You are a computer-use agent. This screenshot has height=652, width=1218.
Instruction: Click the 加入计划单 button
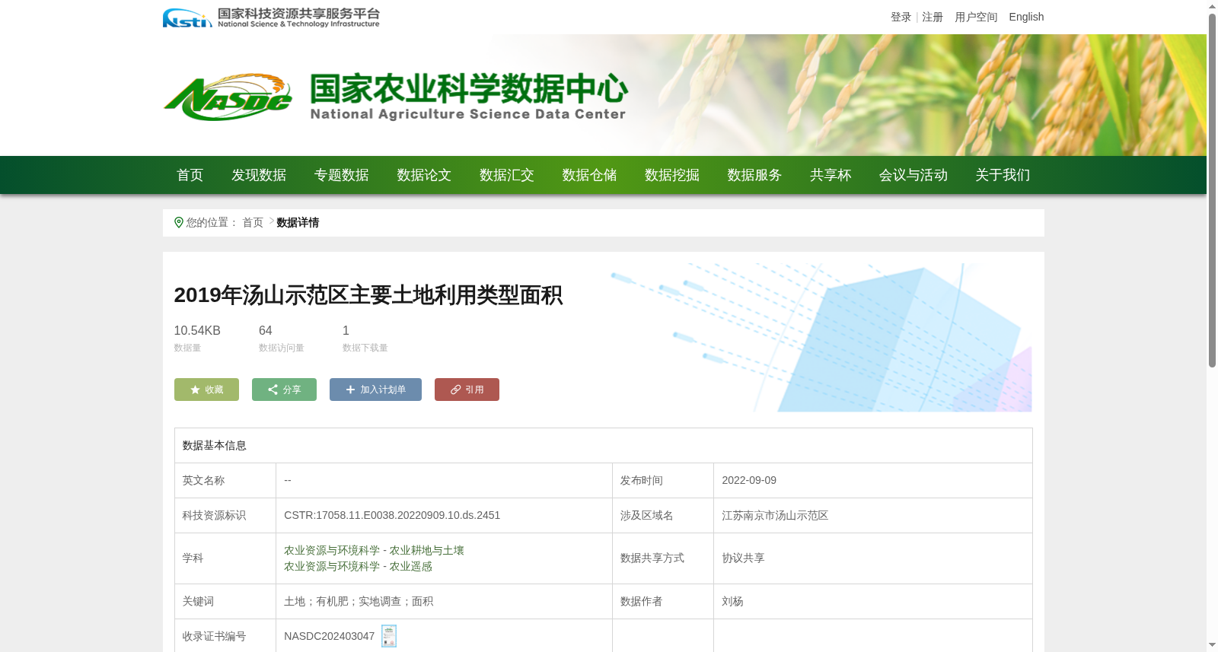tap(375, 390)
